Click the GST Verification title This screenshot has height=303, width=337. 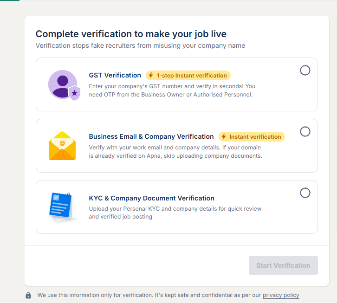pos(115,75)
